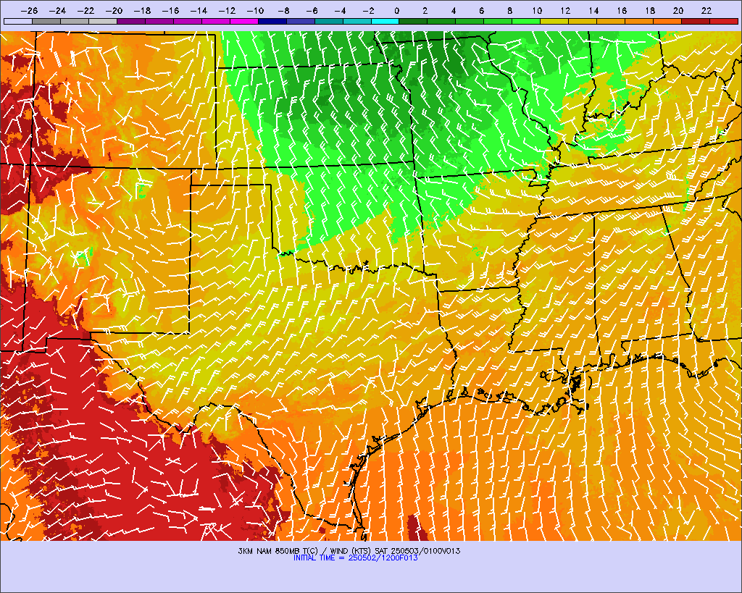Screen dimensions: 742x593
Task: Pick the yellow swatch between 10 and 12
Action: tap(554, 21)
